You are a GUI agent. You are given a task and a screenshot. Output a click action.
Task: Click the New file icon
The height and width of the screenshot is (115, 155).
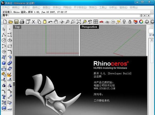[x=5, y=22]
